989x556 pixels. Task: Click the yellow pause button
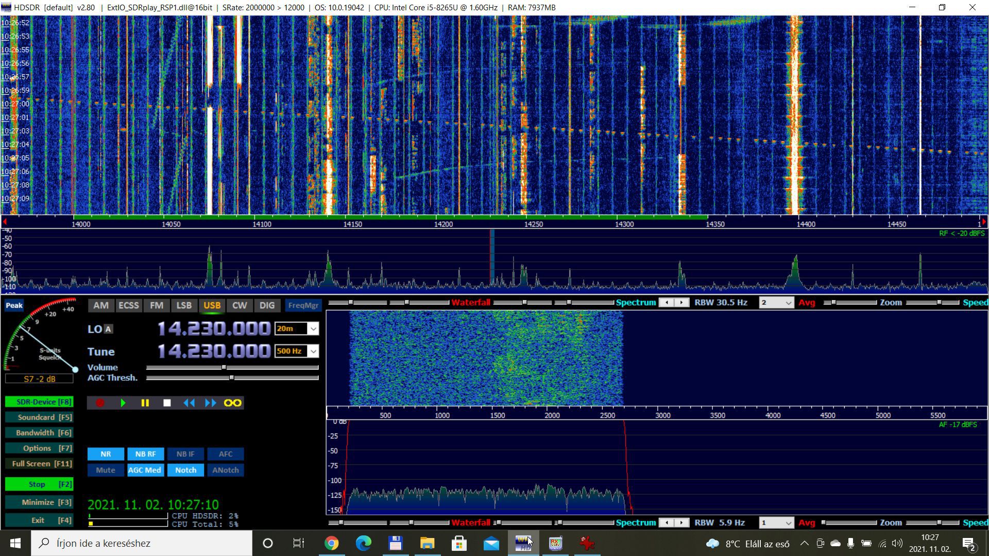(x=145, y=403)
